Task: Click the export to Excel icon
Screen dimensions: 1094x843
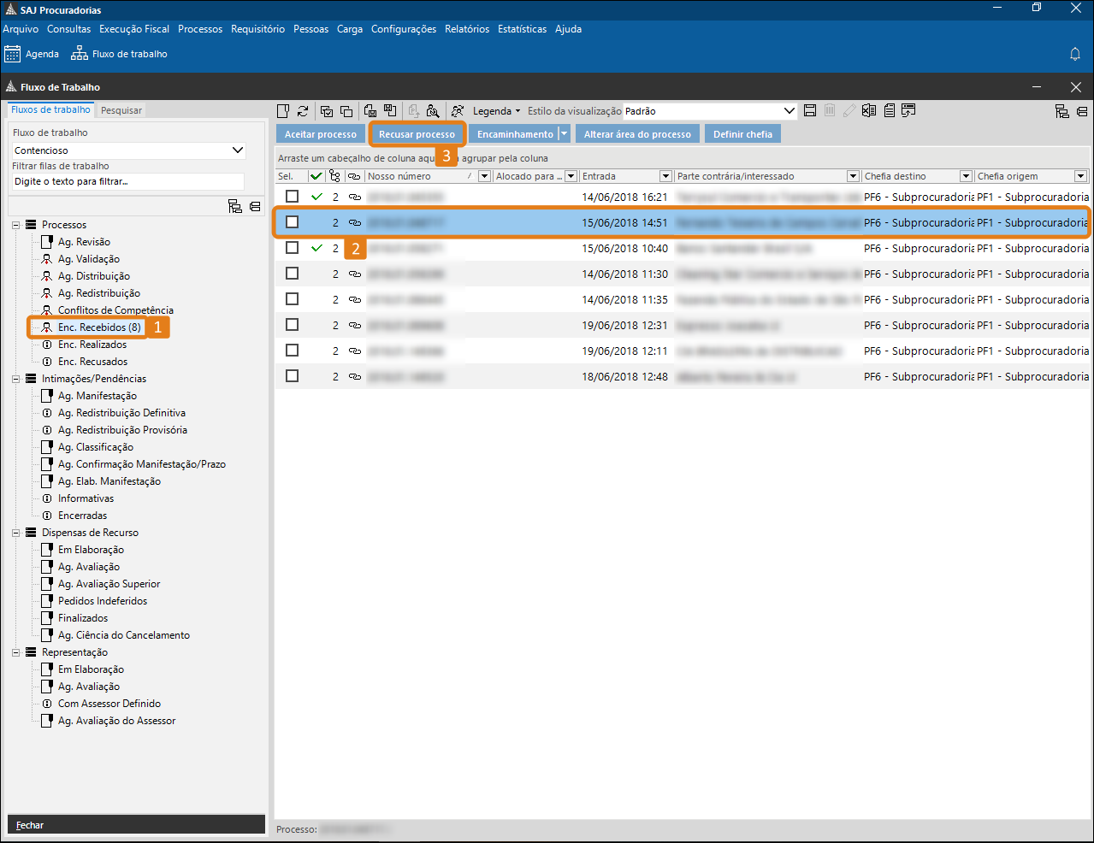Action: [869, 111]
